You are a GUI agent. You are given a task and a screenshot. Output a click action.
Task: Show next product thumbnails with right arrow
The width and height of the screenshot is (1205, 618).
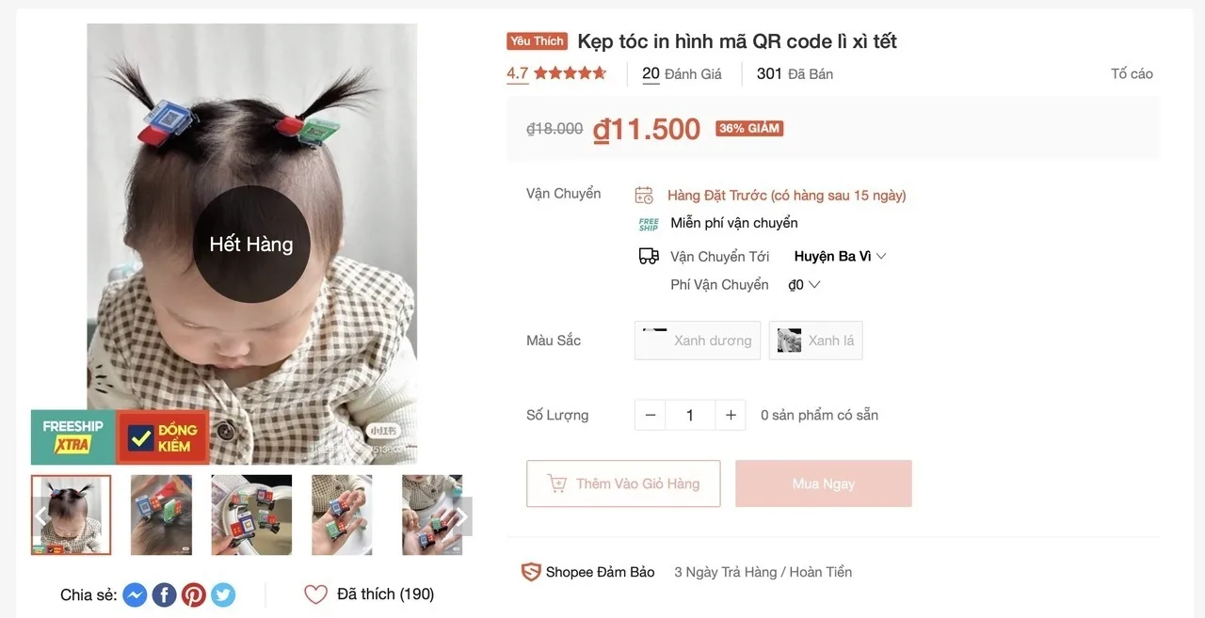(x=461, y=516)
